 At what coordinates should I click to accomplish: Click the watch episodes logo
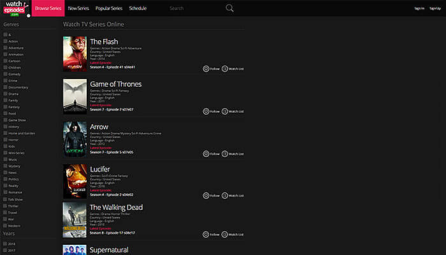click(16, 8)
